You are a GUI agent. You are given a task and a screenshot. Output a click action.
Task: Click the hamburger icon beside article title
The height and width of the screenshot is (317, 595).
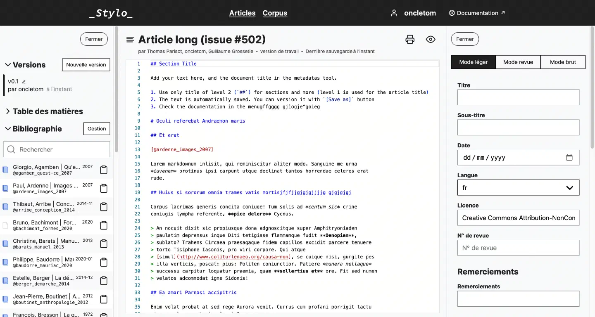pyautogui.click(x=130, y=40)
